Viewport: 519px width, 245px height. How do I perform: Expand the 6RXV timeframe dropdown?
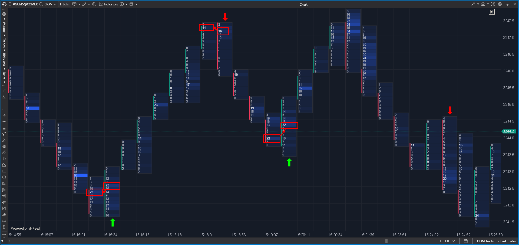pyautogui.click(x=55, y=4)
